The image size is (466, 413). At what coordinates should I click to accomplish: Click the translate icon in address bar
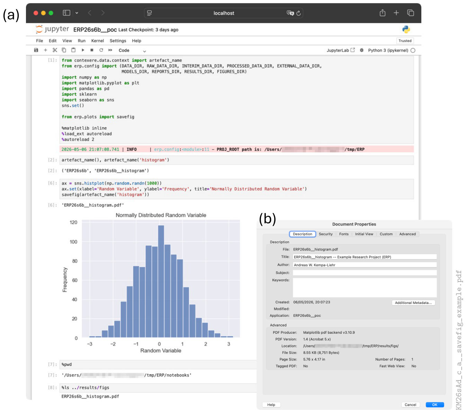click(x=290, y=13)
